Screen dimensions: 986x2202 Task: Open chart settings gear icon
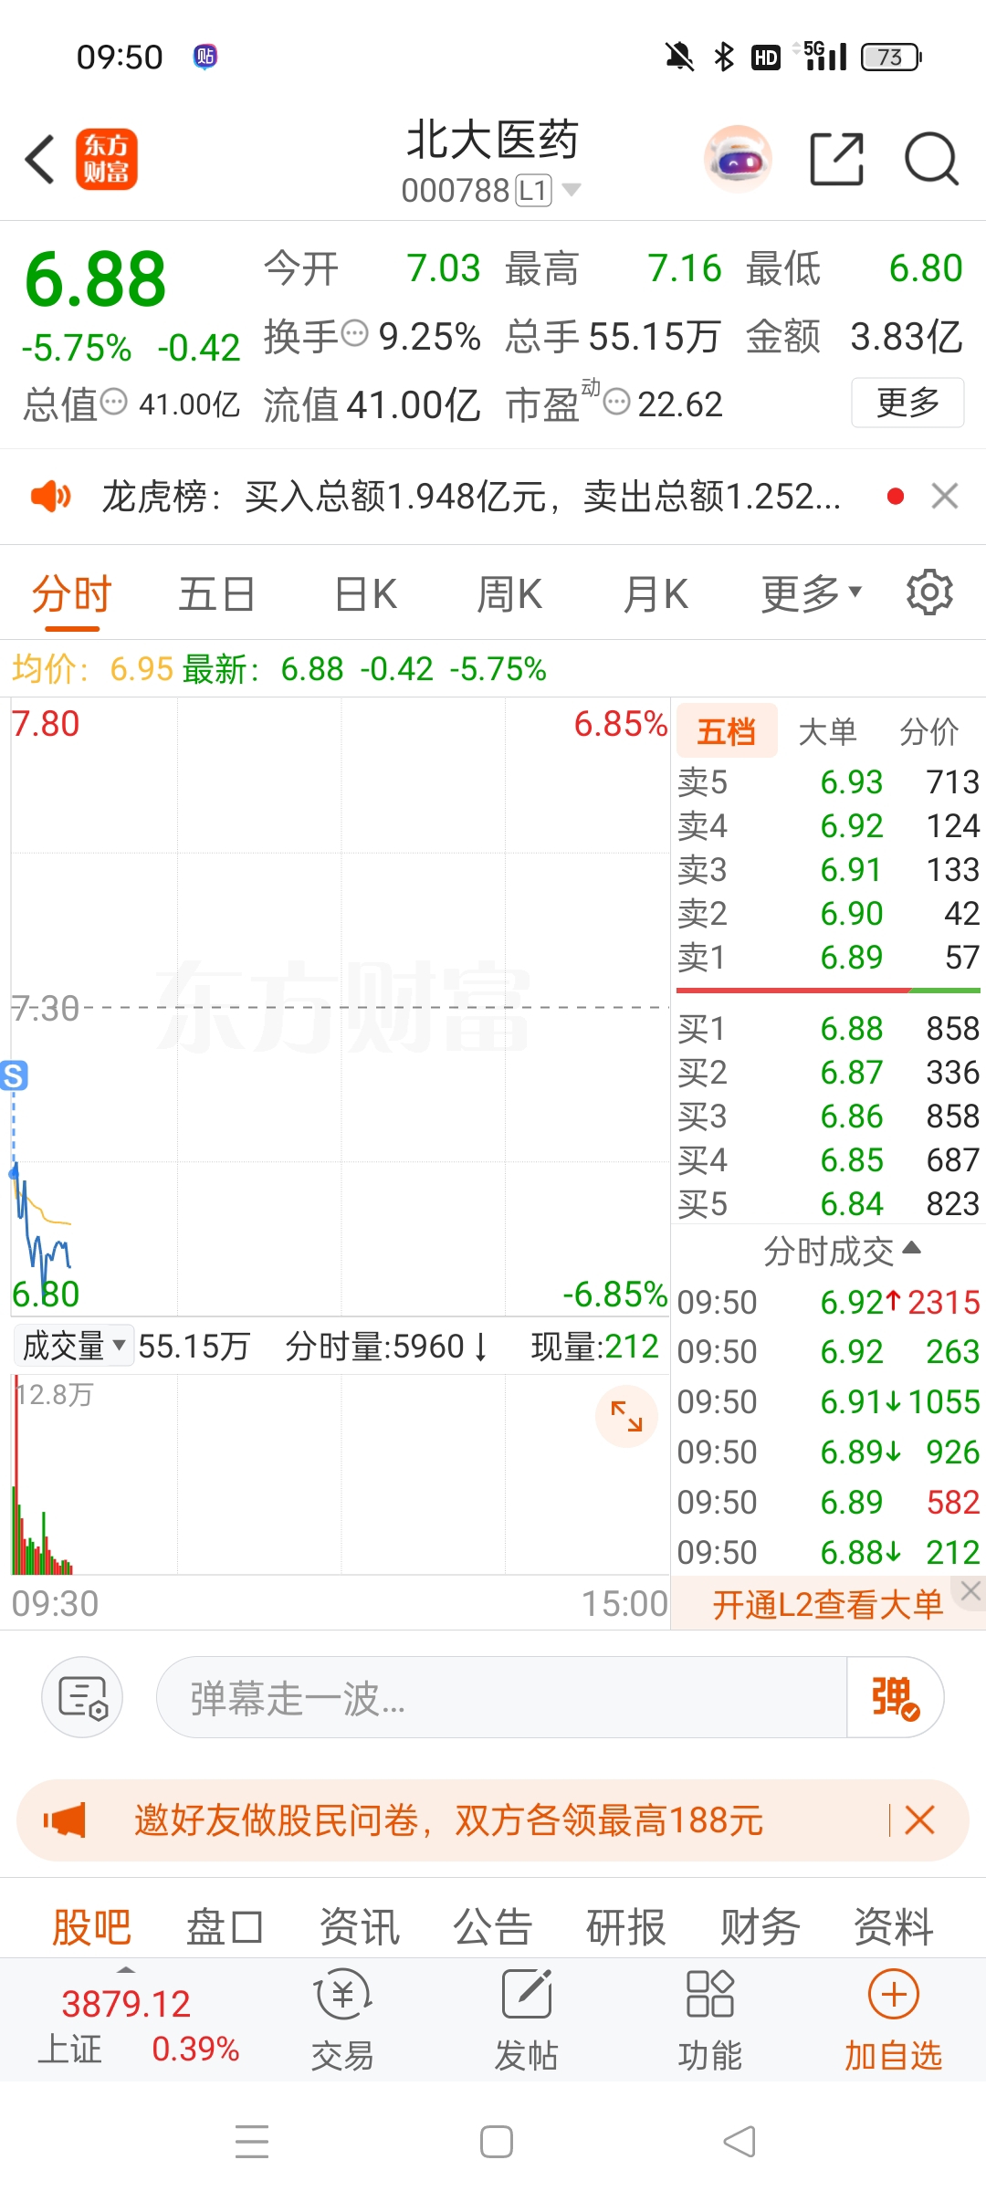pos(929,592)
